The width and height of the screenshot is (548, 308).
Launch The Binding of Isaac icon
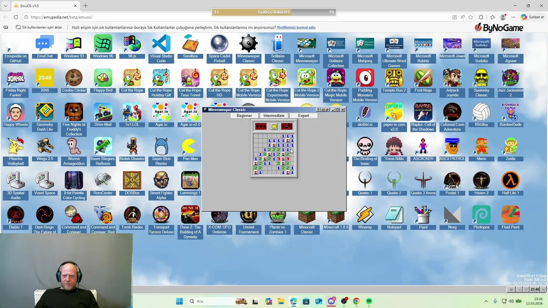point(365,152)
